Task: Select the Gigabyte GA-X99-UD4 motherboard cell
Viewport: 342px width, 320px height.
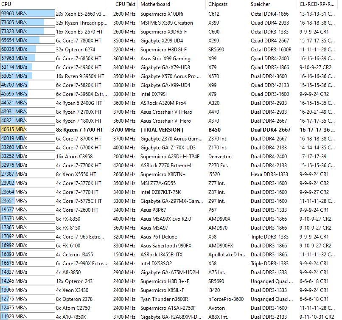Action: [165, 85]
